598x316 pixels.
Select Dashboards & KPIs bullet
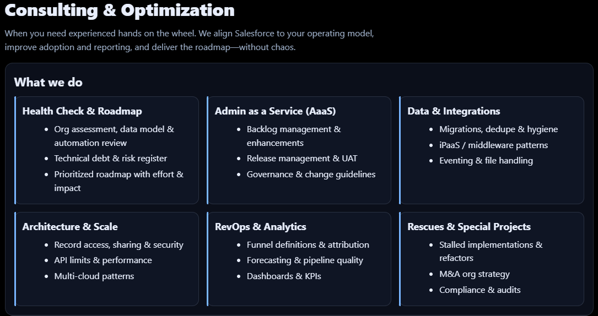click(283, 276)
